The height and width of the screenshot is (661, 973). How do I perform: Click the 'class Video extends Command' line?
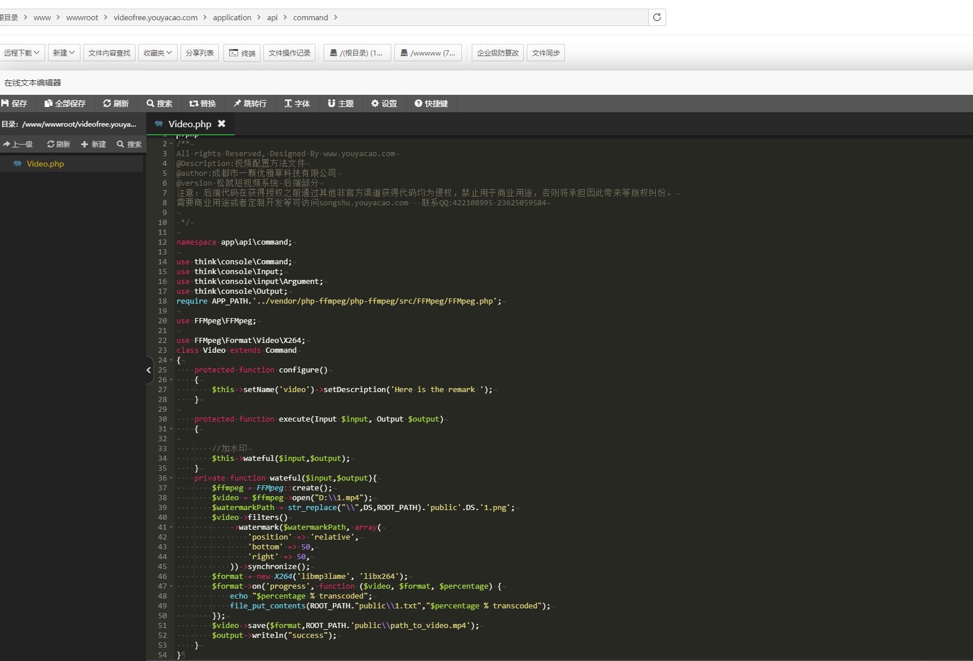(x=236, y=350)
